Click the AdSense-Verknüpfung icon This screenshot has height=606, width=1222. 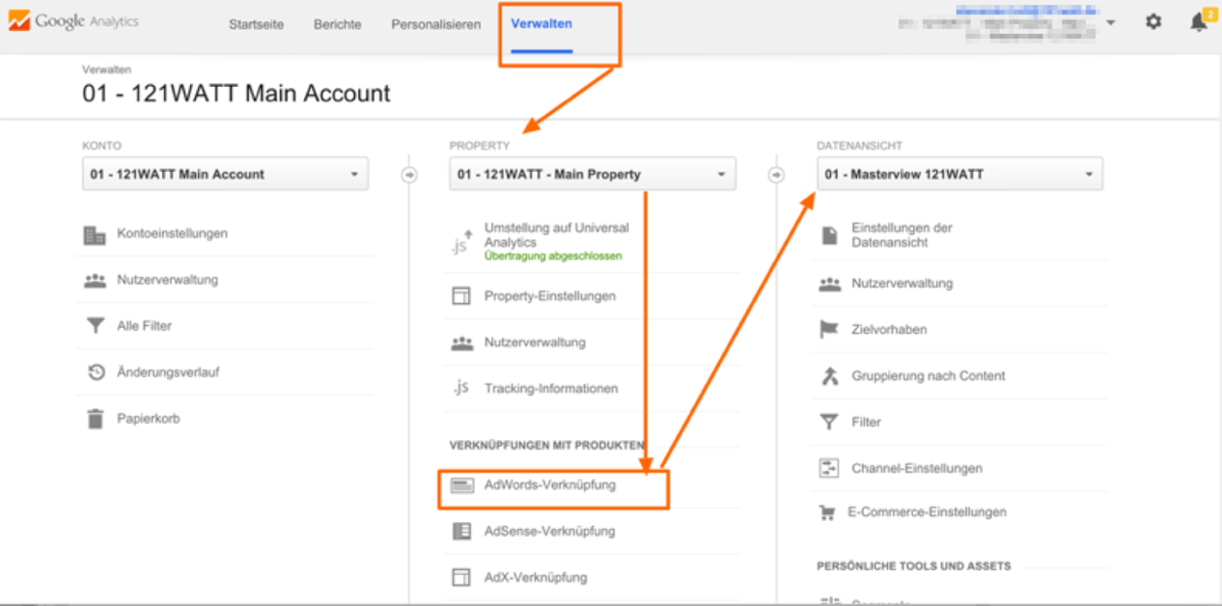click(461, 531)
